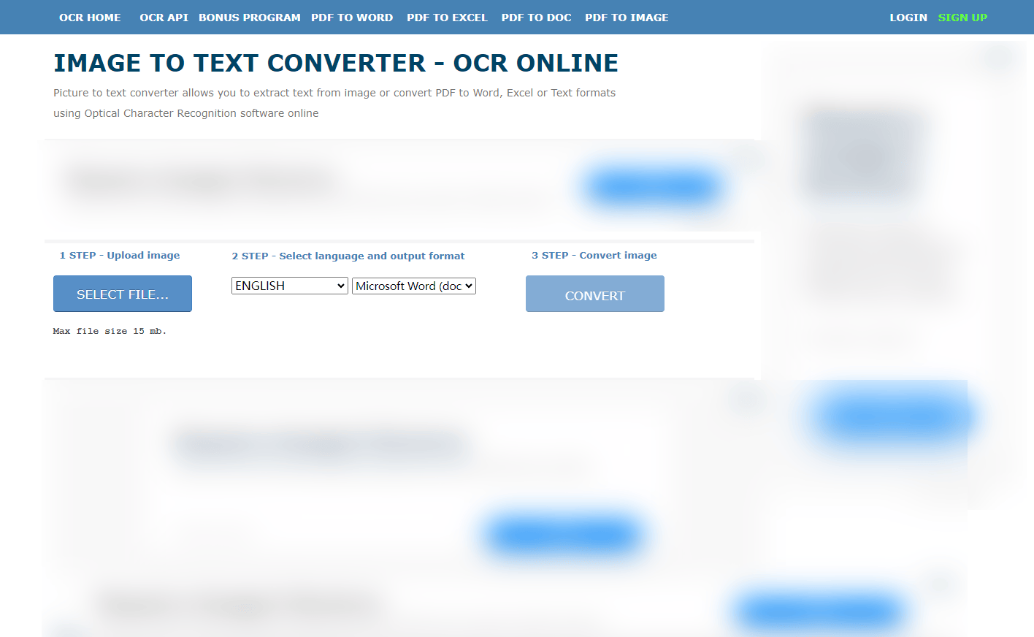Go to the OCR API page
Screen dimensions: 1034x637
coord(164,18)
